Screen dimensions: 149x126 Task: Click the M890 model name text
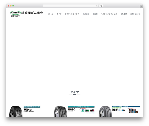point(72,109)
